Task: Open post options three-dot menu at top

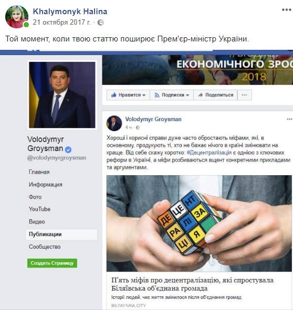Action: tap(287, 9)
